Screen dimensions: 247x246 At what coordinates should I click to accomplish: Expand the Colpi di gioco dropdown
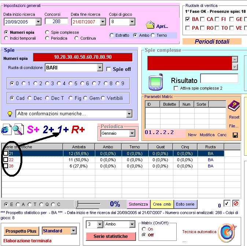[132, 22]
